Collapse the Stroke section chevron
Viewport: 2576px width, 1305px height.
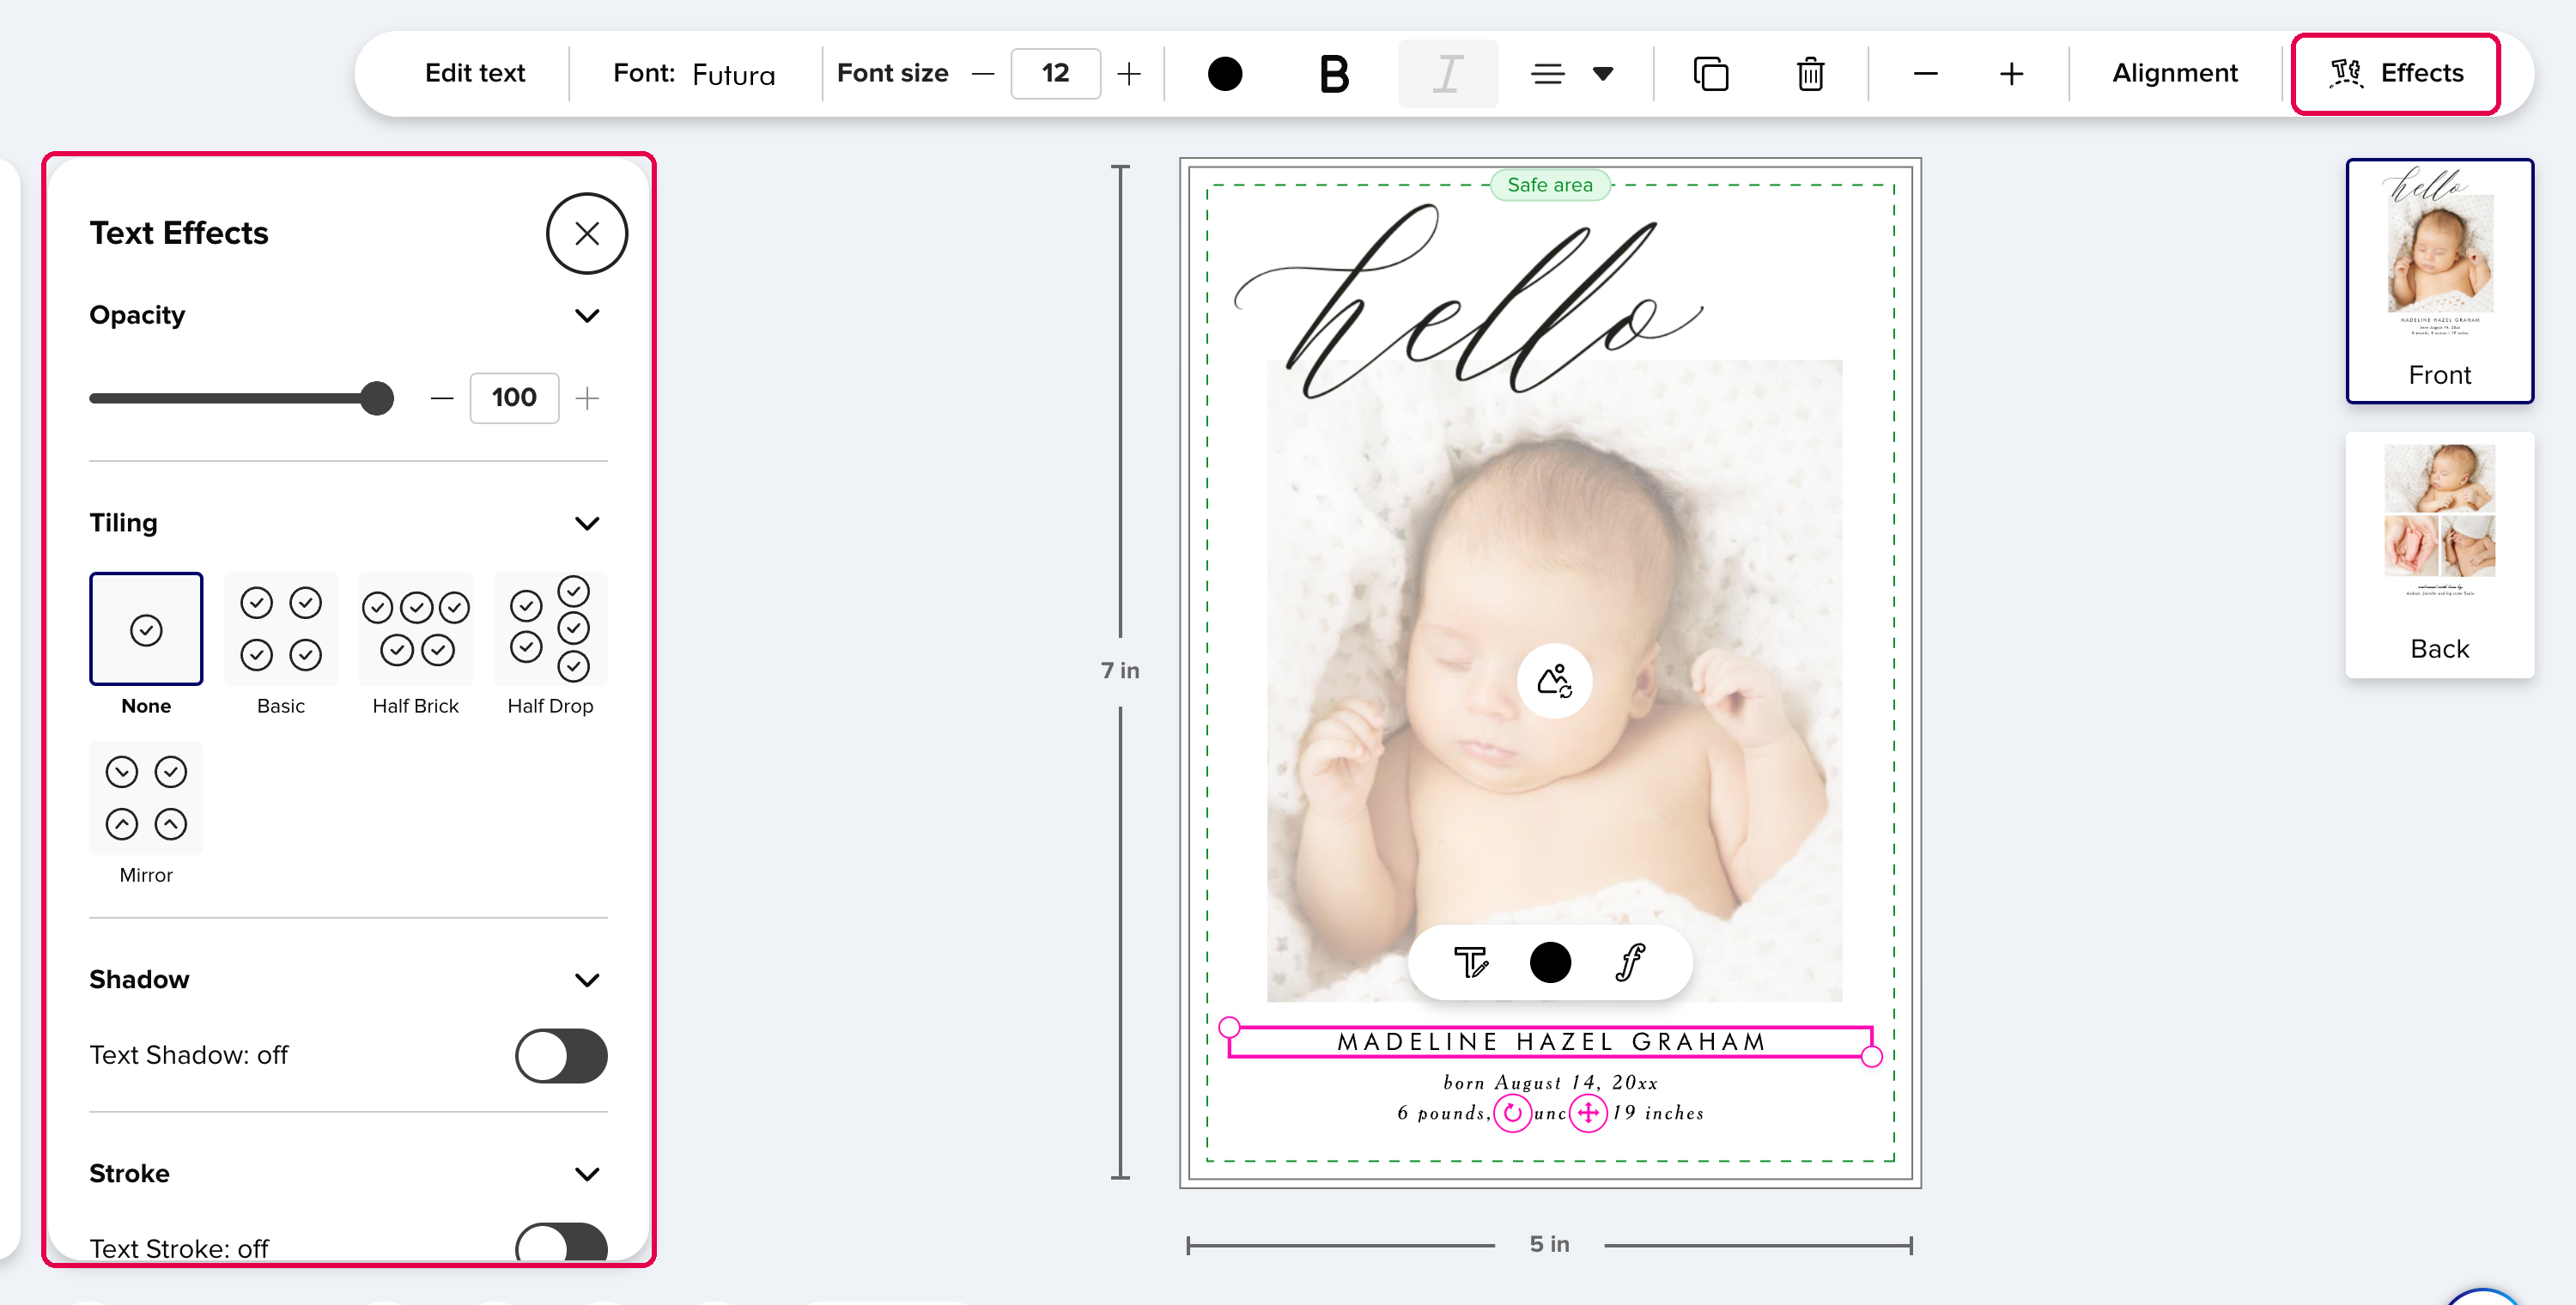click(587, 1174)
